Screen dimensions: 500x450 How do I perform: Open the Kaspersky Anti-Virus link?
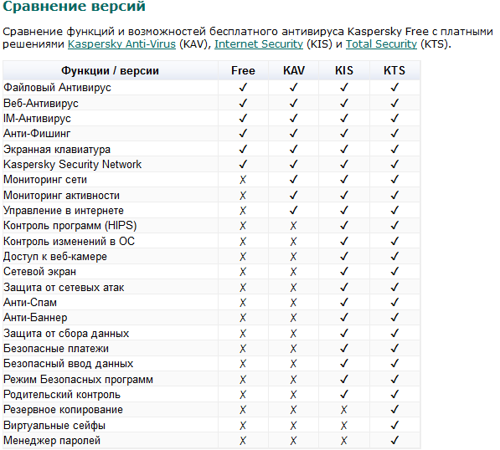point(121,44)
